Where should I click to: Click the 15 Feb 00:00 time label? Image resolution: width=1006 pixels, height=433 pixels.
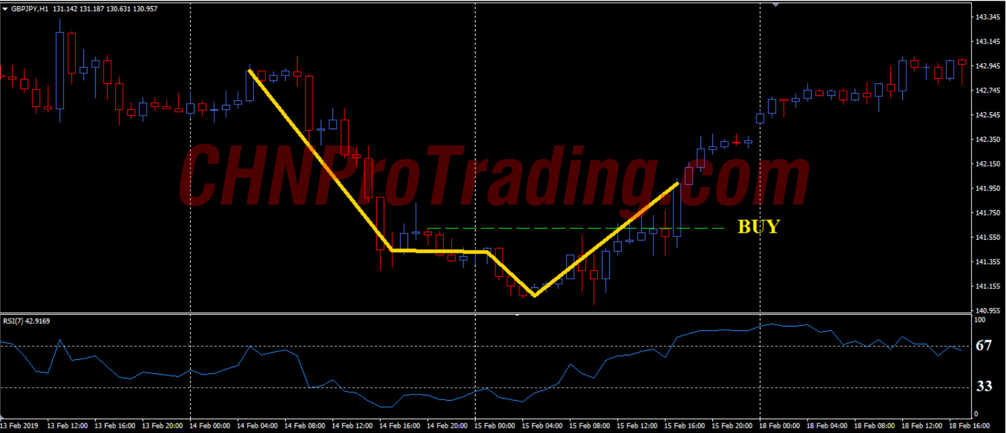(494, 426)
